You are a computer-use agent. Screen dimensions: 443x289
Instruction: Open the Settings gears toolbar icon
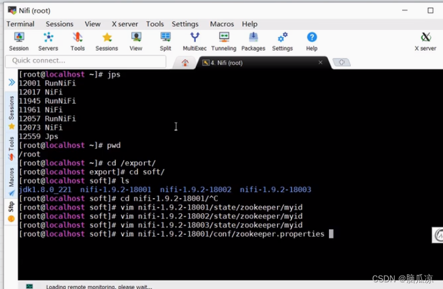pyautogui.click(x=283, y=41)
